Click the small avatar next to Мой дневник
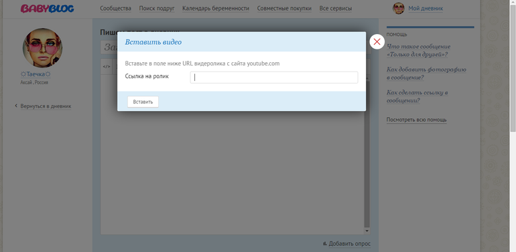The height and width of the screenshot is (252, 516). (398, 8)
